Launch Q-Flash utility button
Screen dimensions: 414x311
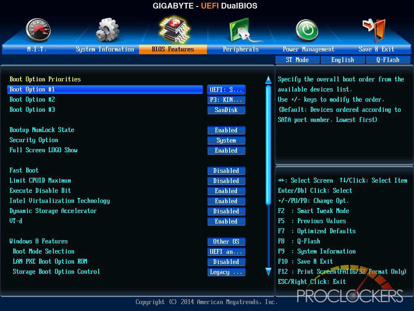tap(388, 60)
